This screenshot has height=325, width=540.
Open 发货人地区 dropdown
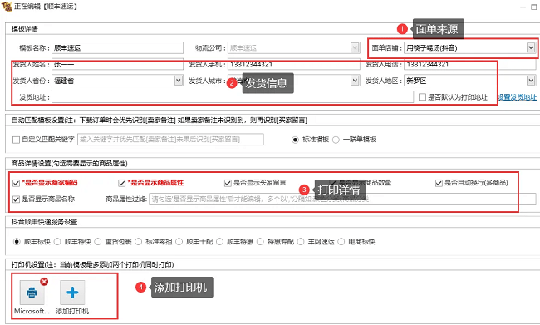tap(531, 81)
